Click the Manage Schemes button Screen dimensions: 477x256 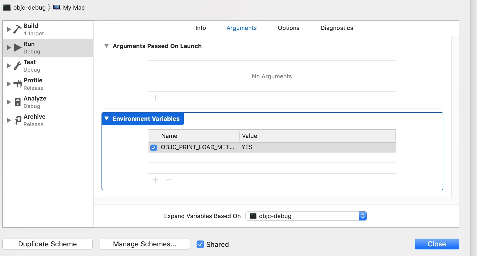tap(144, 244)
